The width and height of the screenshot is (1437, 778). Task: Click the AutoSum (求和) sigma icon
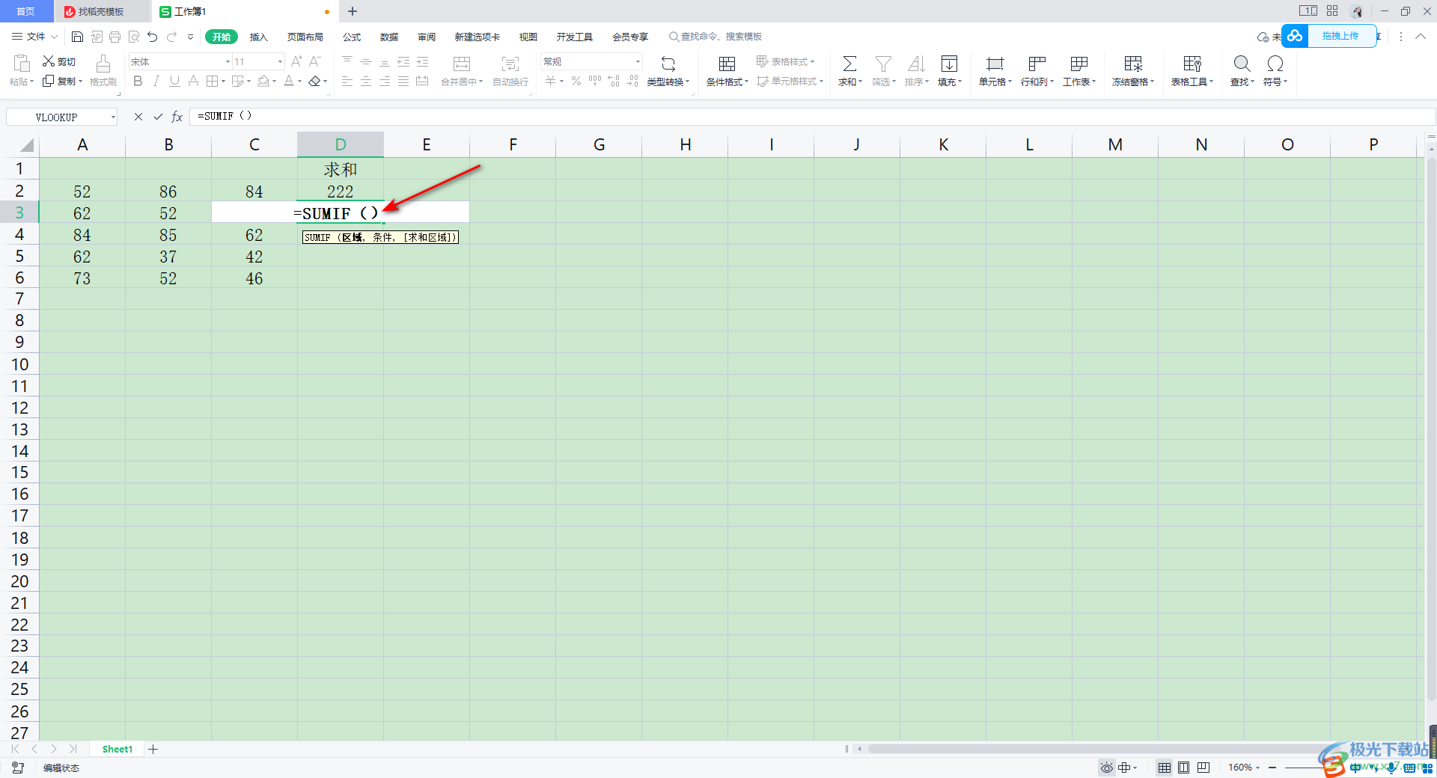point(850,64)
